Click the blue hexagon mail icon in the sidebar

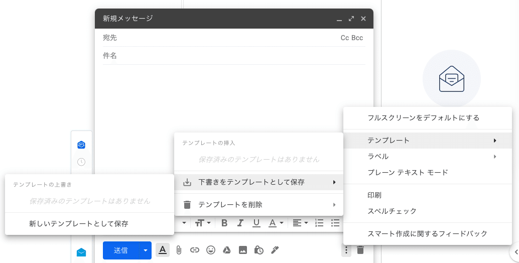point(81,145)
